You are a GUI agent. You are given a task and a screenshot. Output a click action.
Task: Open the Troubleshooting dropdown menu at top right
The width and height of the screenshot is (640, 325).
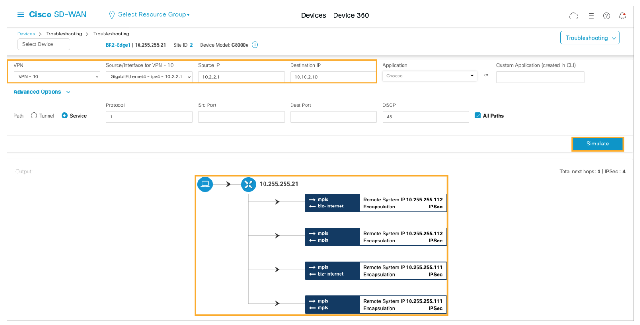tap(590, 38)
